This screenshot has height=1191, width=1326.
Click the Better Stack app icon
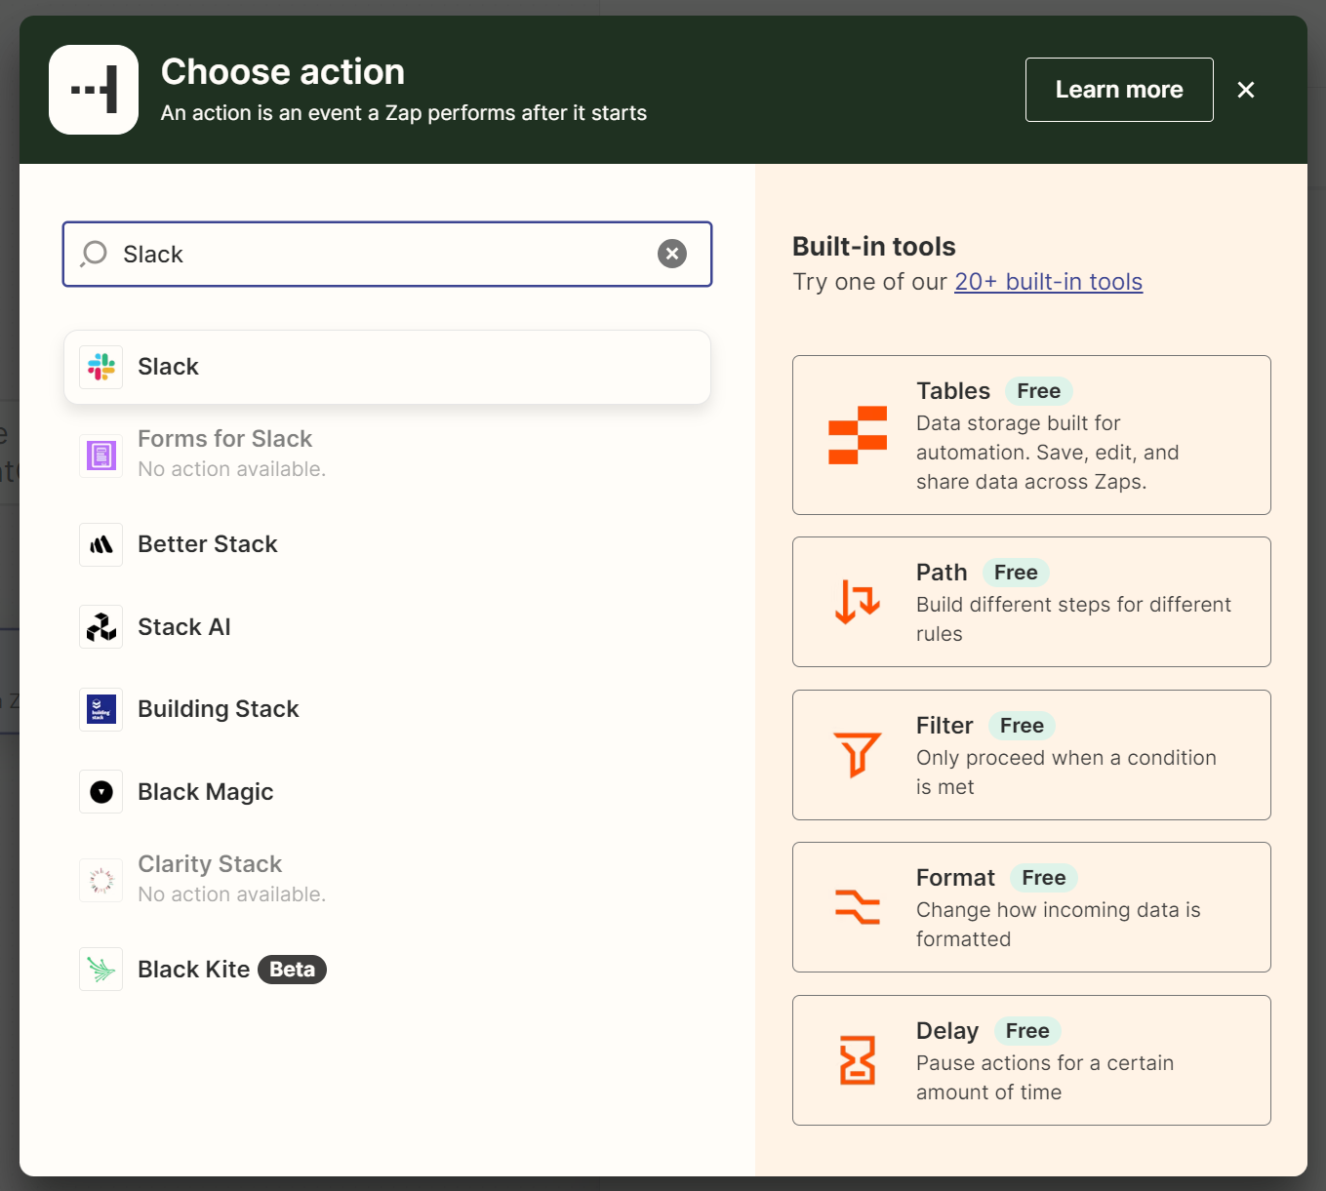point(101,544)
